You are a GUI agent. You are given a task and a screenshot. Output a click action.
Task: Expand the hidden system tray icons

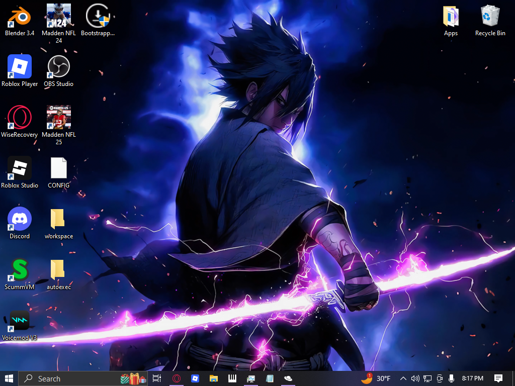(403, 378)
